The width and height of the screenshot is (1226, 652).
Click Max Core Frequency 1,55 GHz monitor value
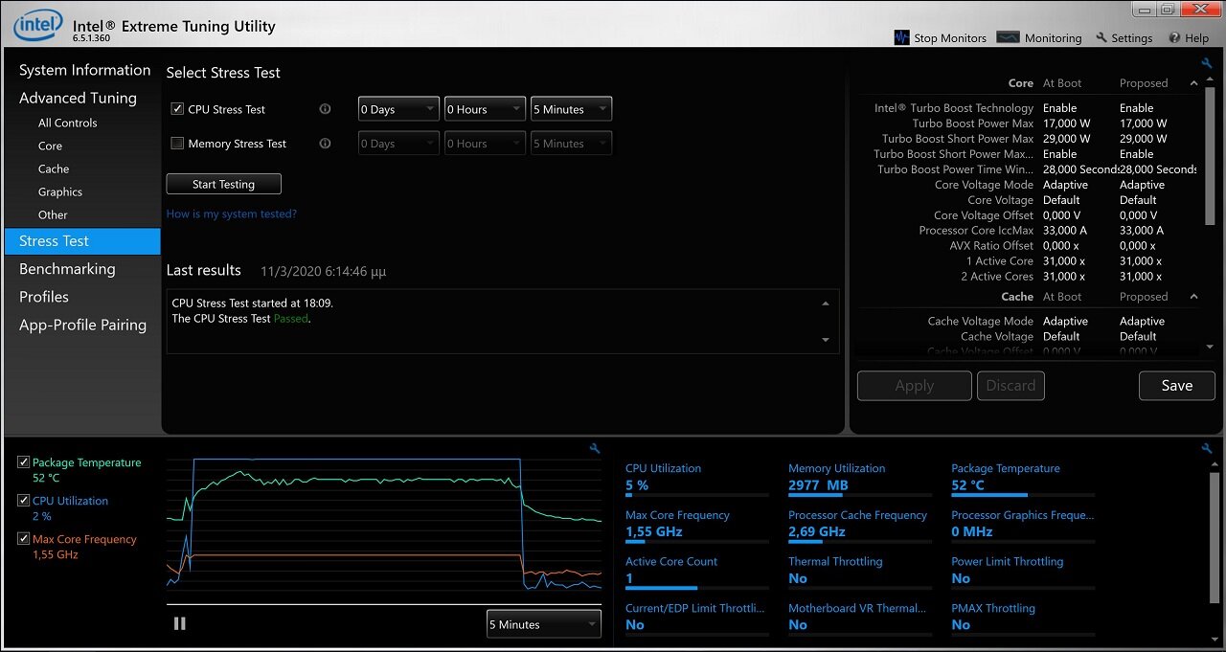(x=654, y=531)
